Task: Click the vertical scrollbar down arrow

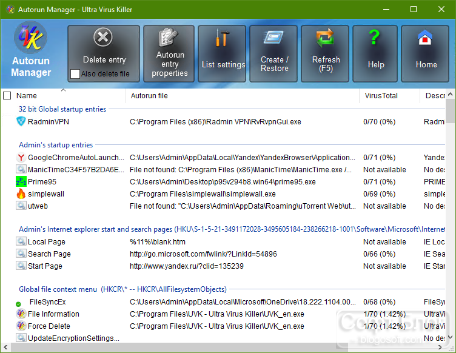Action: point(450,337)
